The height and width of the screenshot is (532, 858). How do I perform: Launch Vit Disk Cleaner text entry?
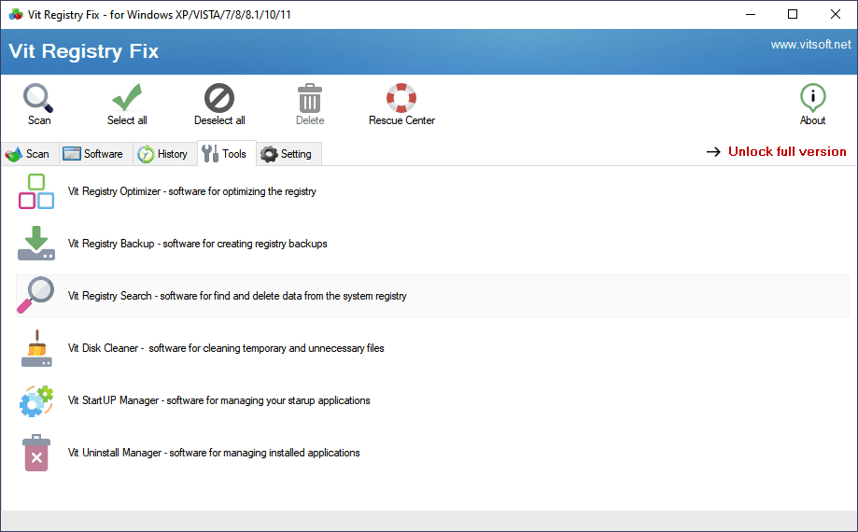coord(226,348)
